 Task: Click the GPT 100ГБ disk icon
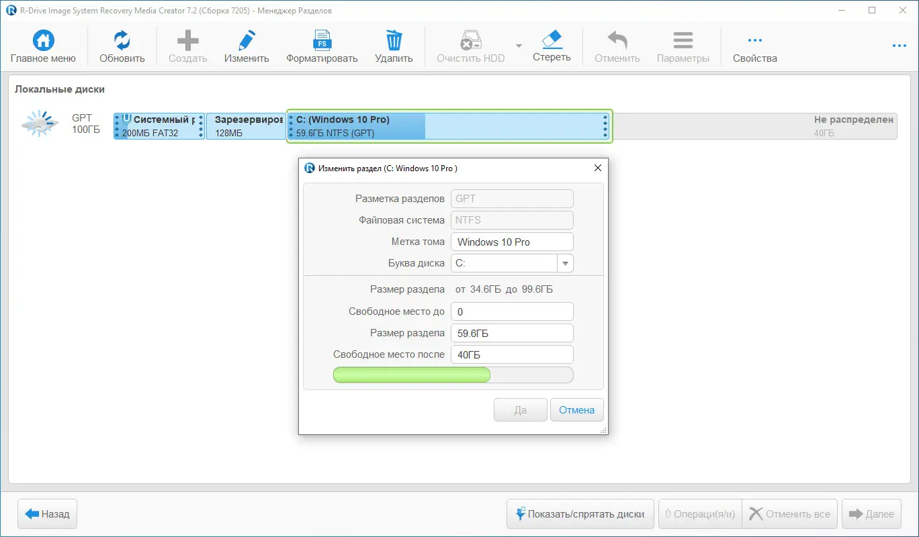point(40,124)
